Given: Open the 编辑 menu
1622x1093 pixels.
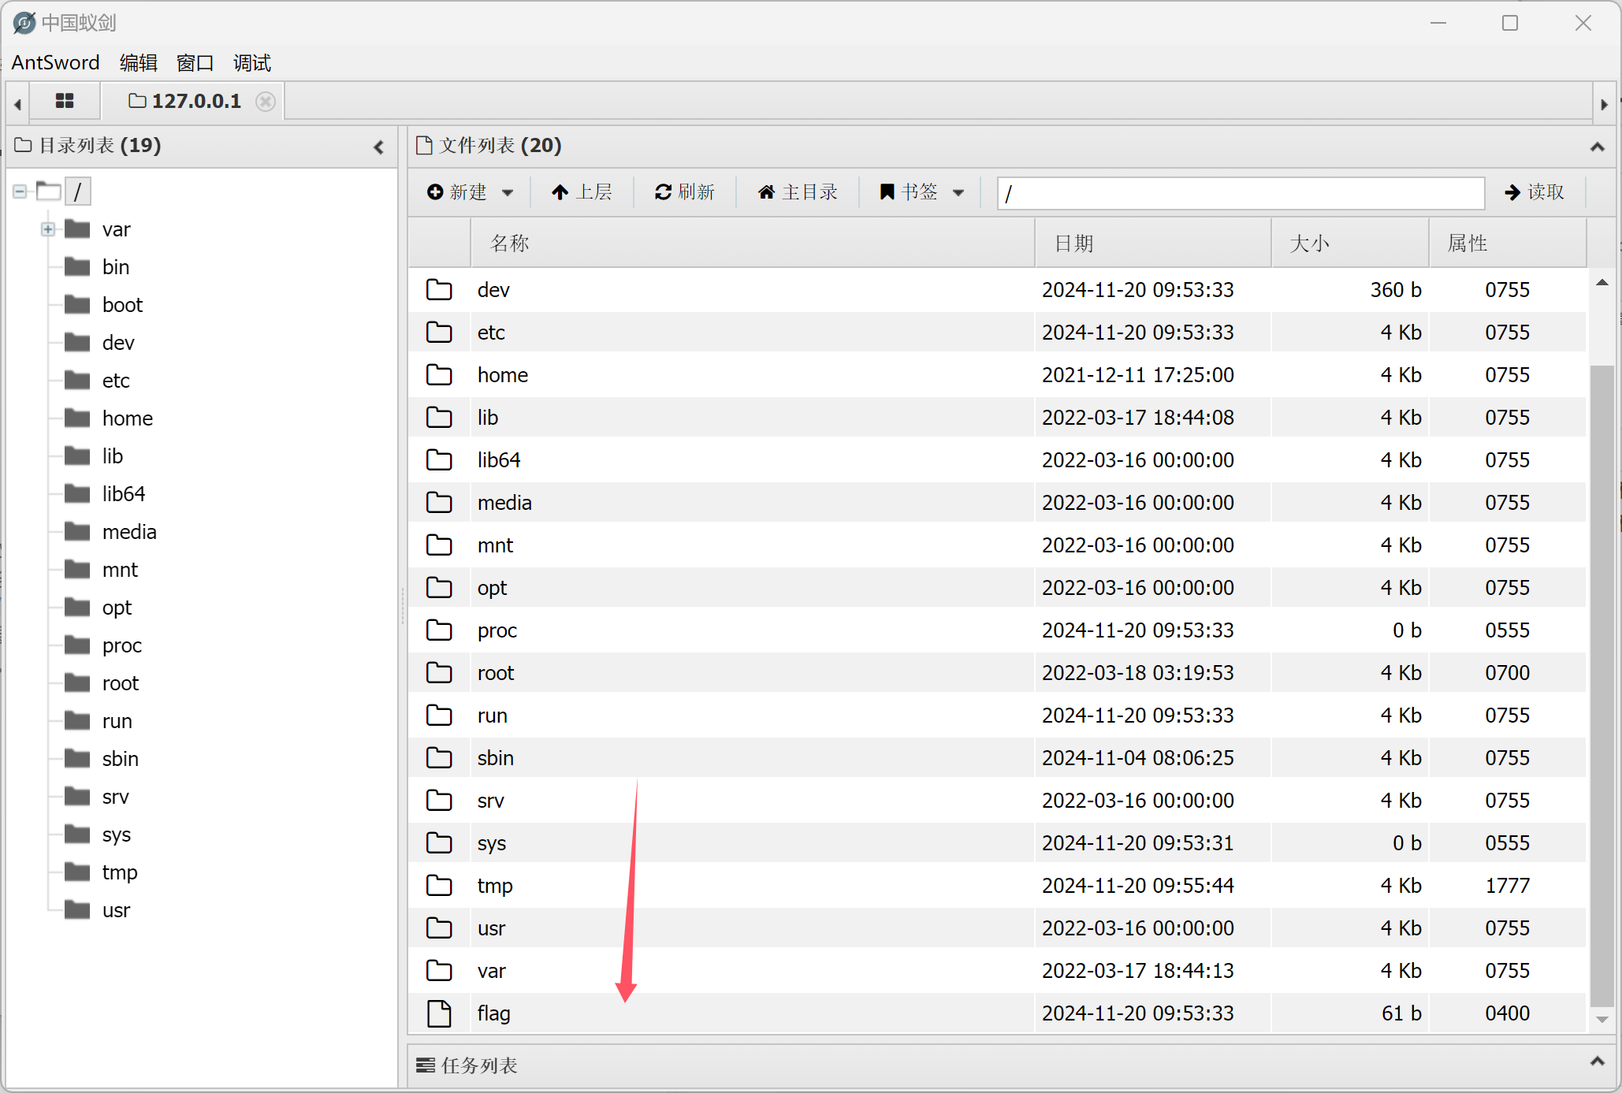Looking at the screenshot, I should click(138, 63).
